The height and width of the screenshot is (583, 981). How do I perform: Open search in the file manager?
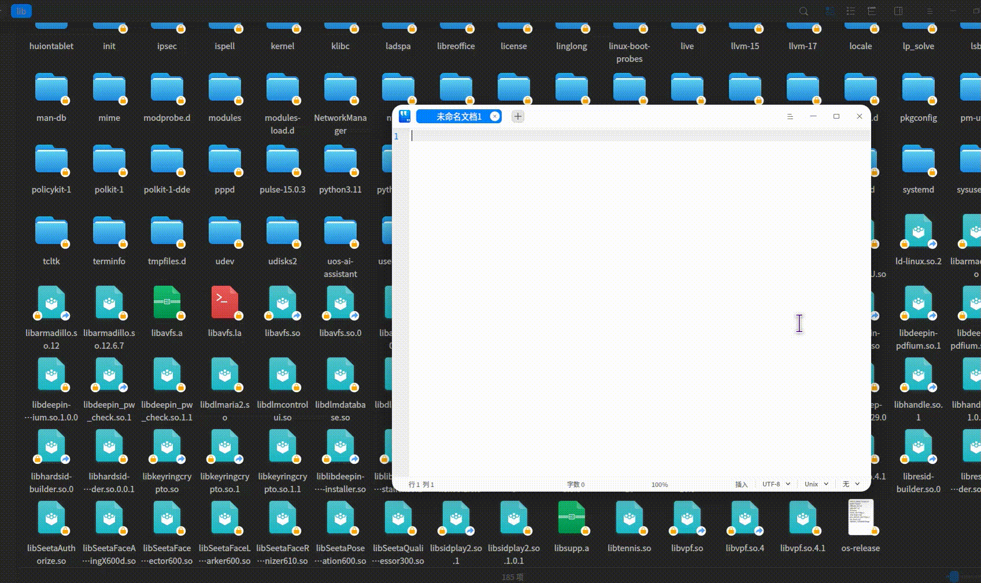click(x=803, y=11)
